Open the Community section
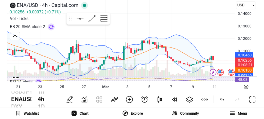The height and width of the screenshot is (119, 264). tap(186, 113)
